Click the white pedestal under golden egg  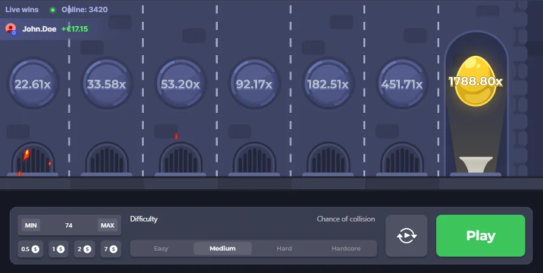click(x=476, y=165)
